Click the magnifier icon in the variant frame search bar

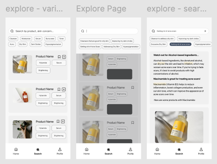12,31
